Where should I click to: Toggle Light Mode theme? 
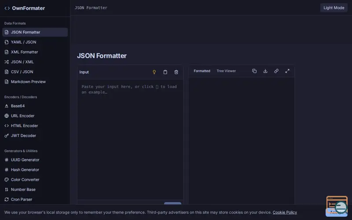[334, 7]
